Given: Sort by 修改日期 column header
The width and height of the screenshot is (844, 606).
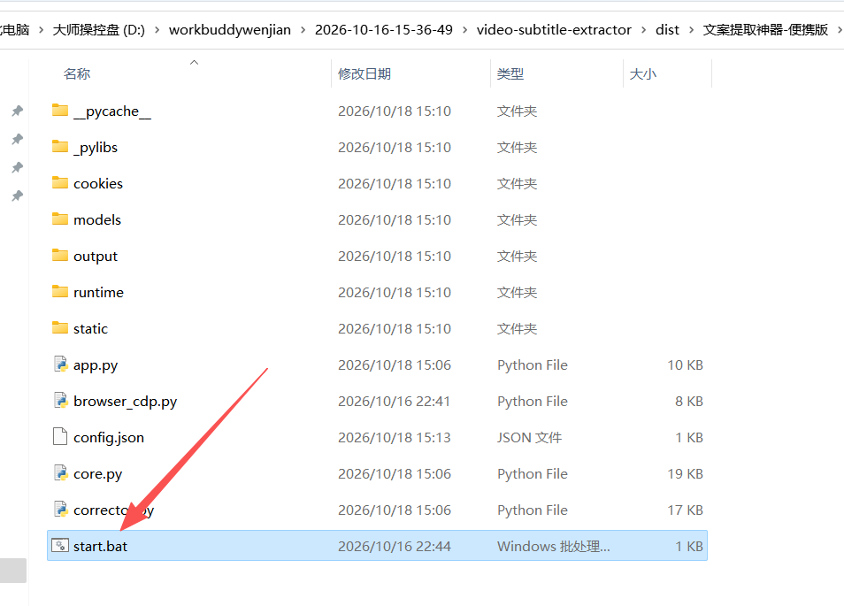Looking at the screenshot, I should click(x=364, y=73).
